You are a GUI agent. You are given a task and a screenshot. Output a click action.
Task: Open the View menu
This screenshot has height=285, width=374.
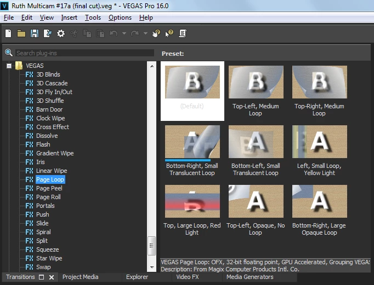click(47, 18)
